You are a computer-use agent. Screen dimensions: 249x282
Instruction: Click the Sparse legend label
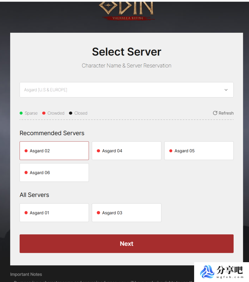(x=31, y=113)
